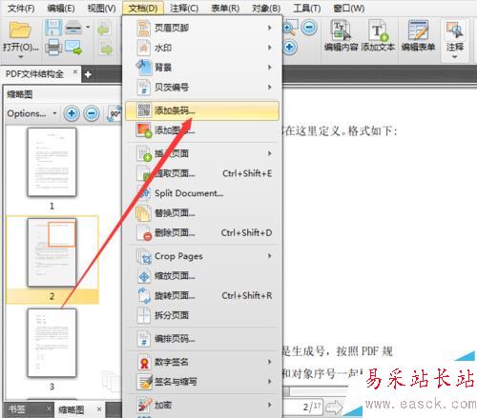The width and height of the screenshot is (477, 418).
Task: Click the save floppy disk icon
Action: [53, 28]
